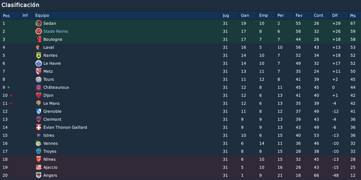Sort table by Pts column header
361x180 pixels.
[x=354, y=15]
